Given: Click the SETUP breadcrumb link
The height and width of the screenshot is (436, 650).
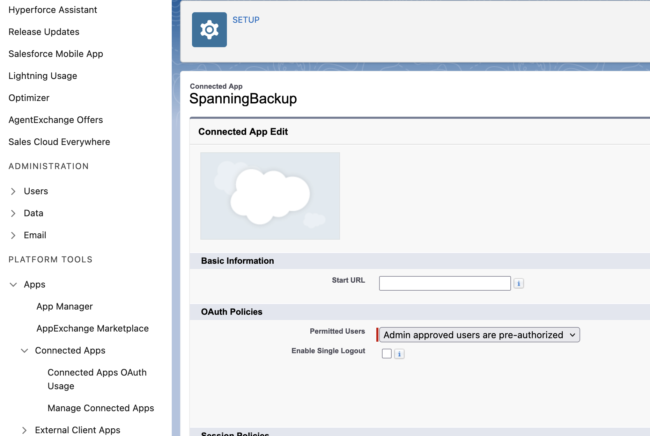Looking at the screenshot, I should click(246, 20).
